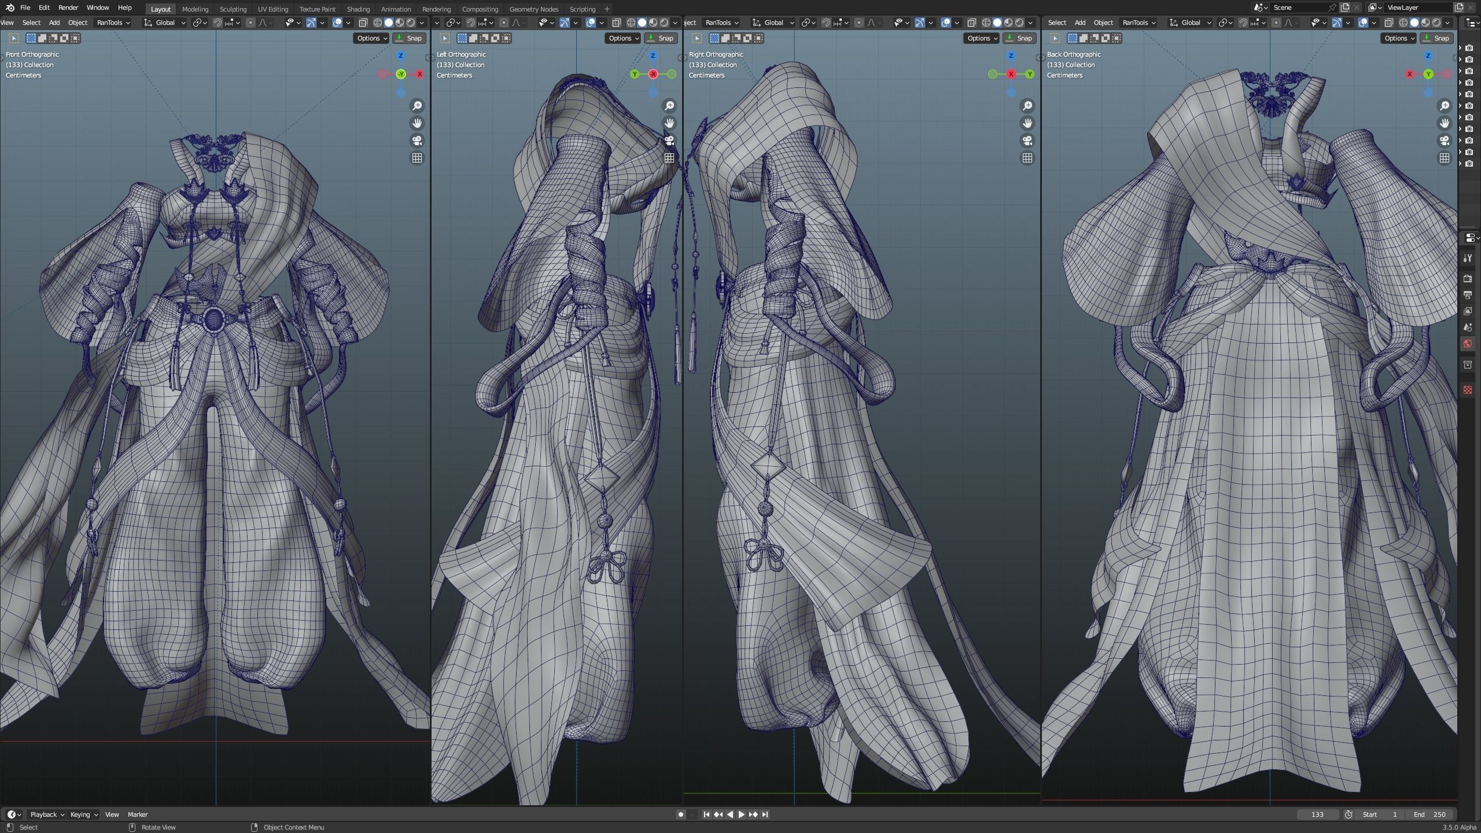Open Global orientation dropdown in Back Orthographic header
The height and width of the screenshot is (833, 1481).
coord(1190,23)
